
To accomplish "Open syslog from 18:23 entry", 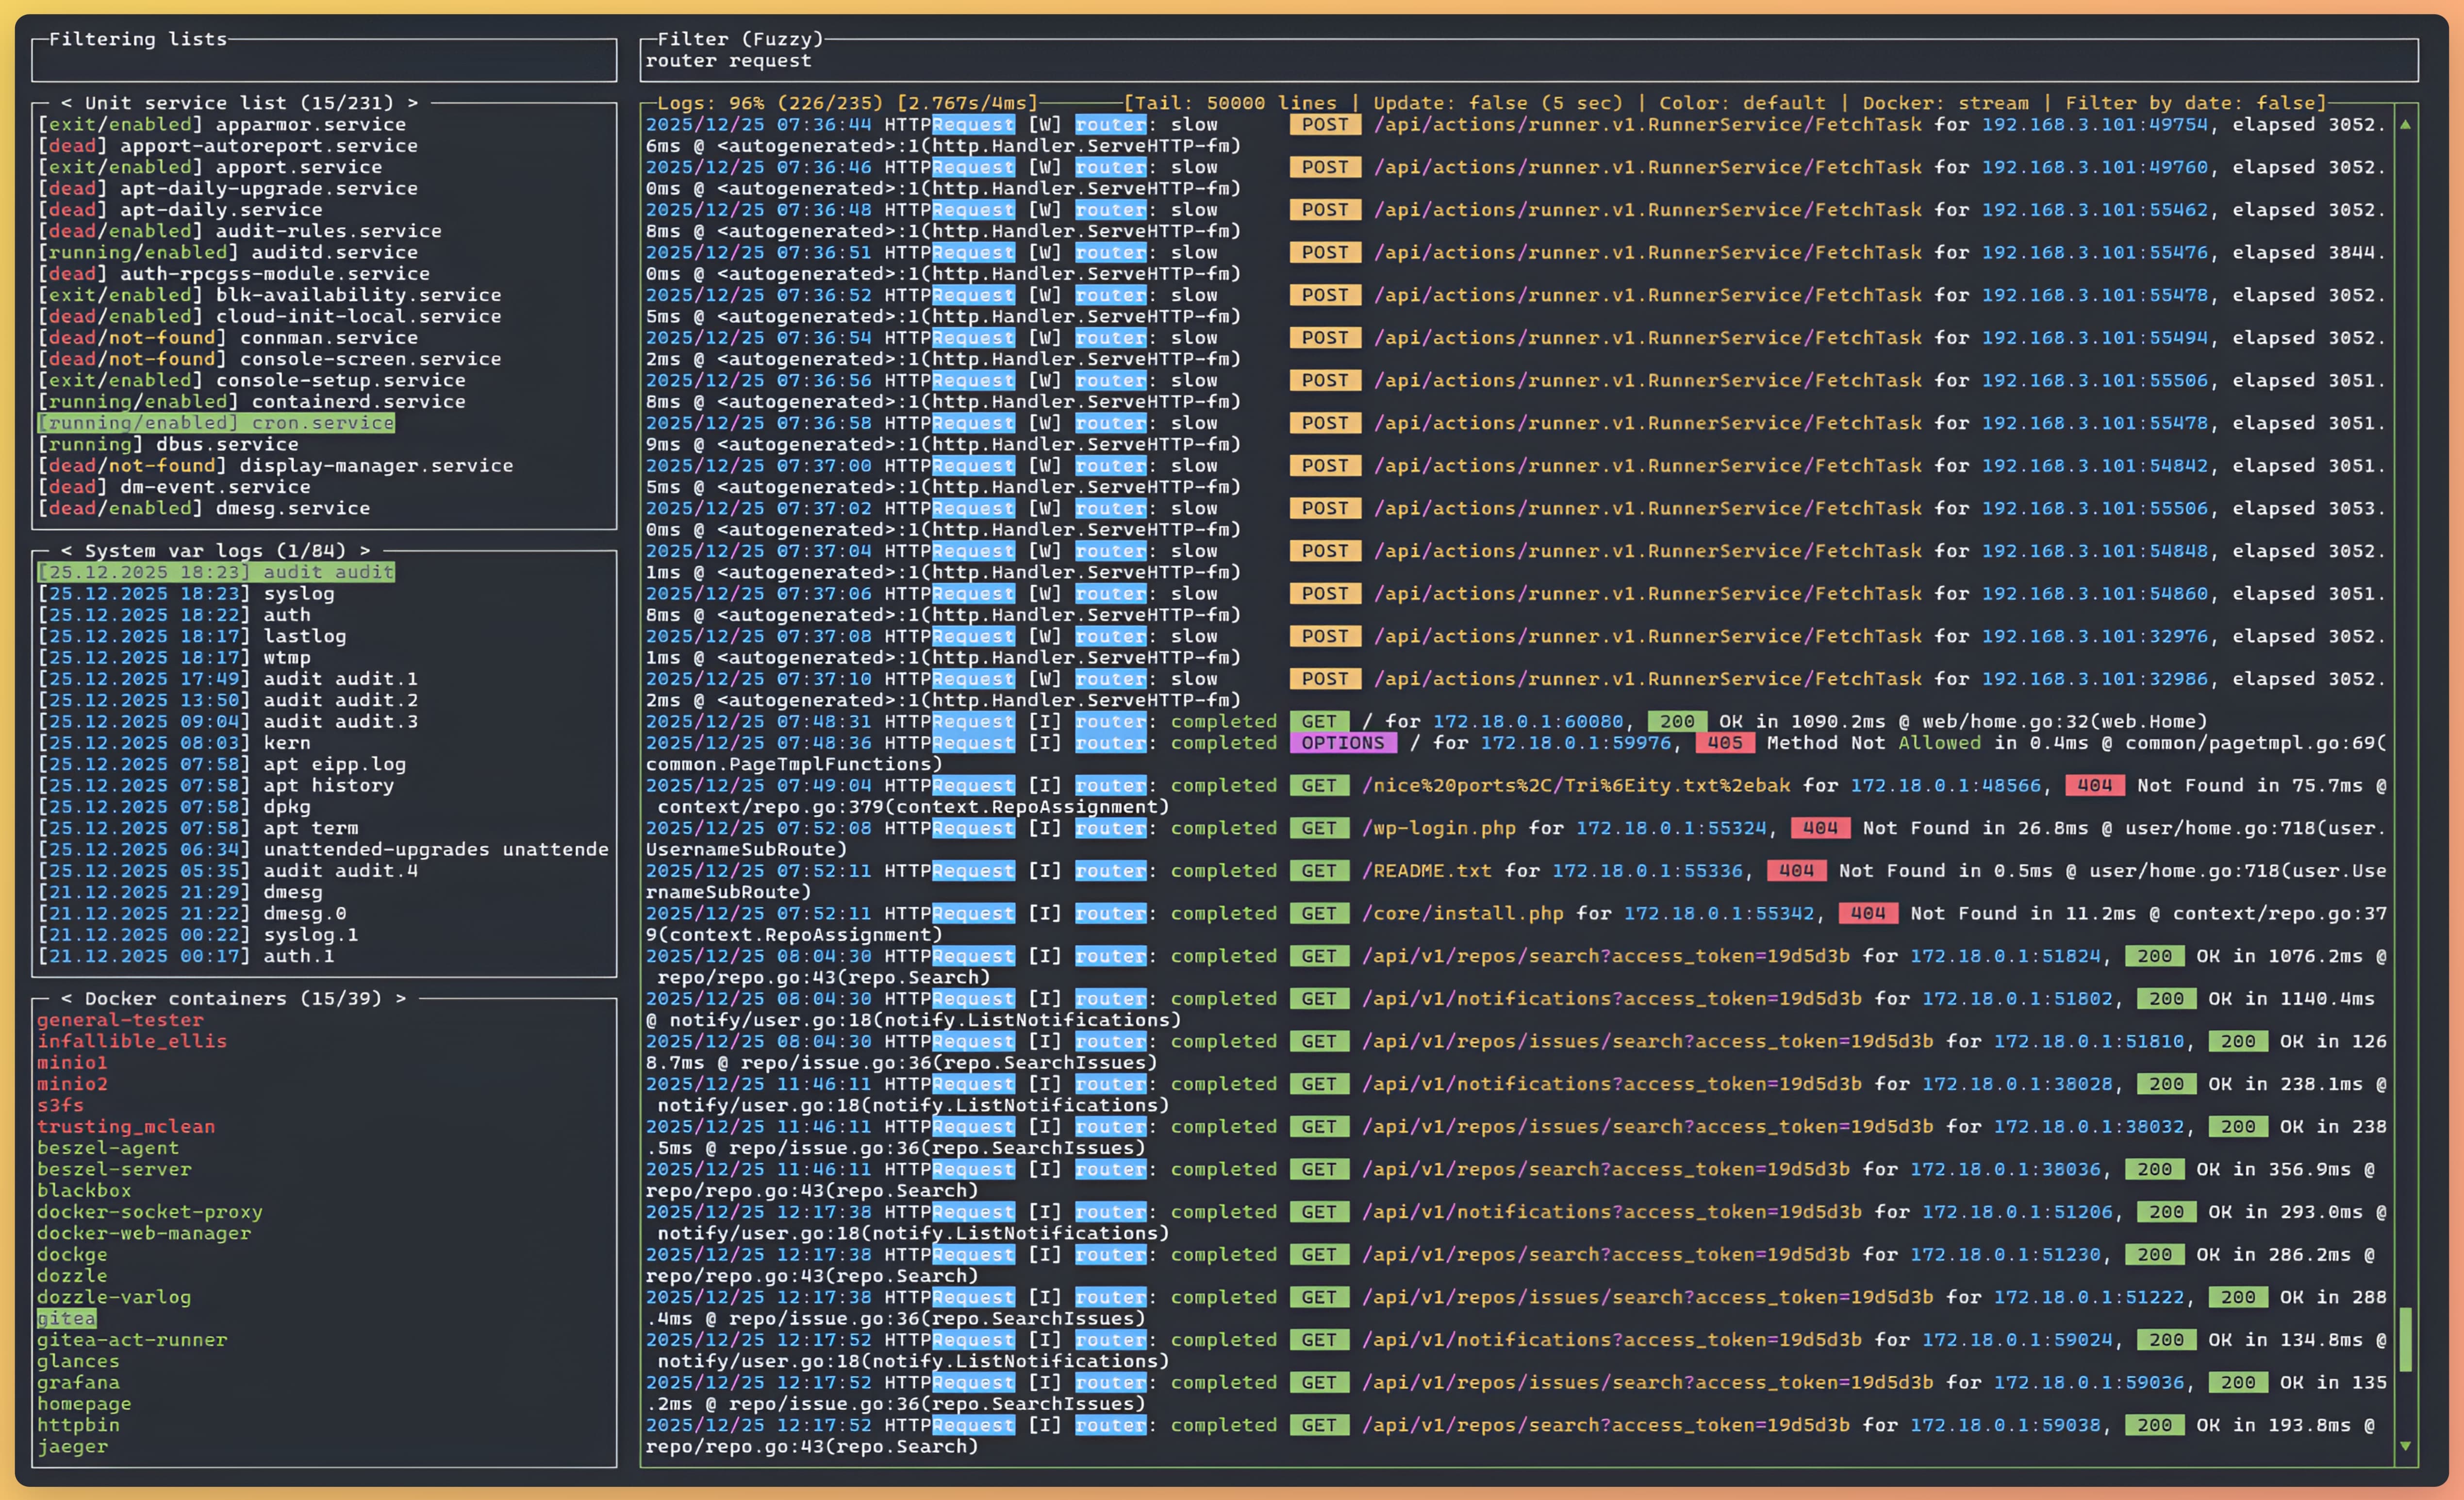I will [x=186, y=594].
